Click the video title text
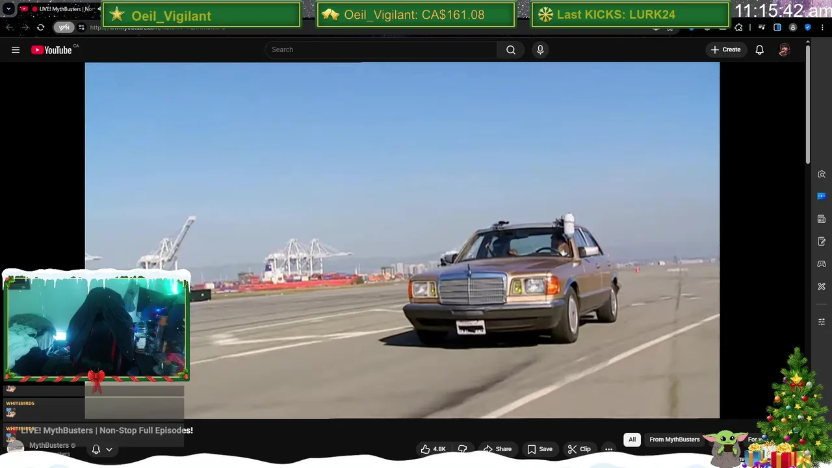832x468 pixels. (107, 430)
